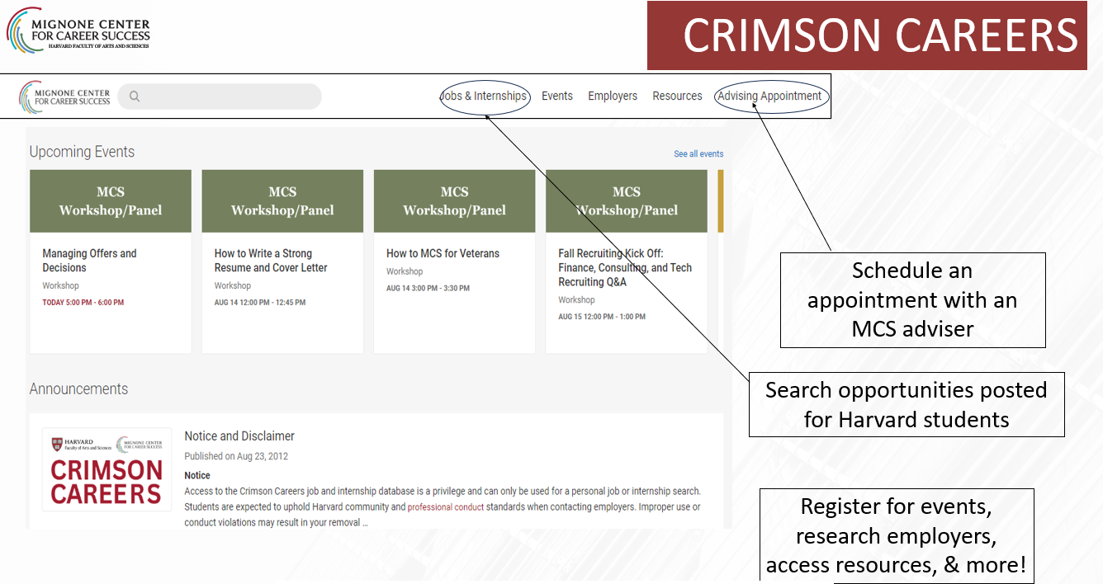The height and width of the screenshot is (584, 1103).
Task: Select Resources in the navigation bar
Action: coord(677,96)
